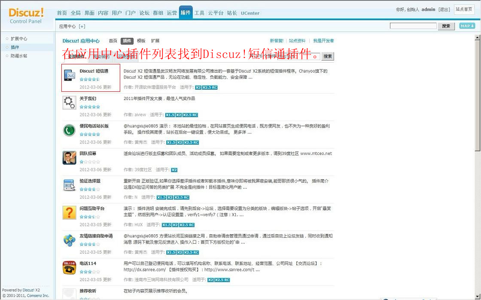This screenshot has height=300, width=481.
Task: Open the 问题互助平台 plugin title
Action: (x=92, y=209)
